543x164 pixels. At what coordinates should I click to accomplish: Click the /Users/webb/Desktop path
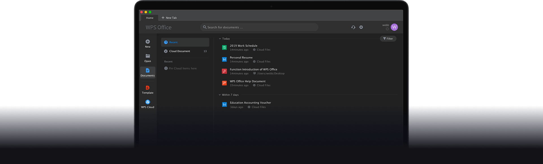tap(271, 74)
